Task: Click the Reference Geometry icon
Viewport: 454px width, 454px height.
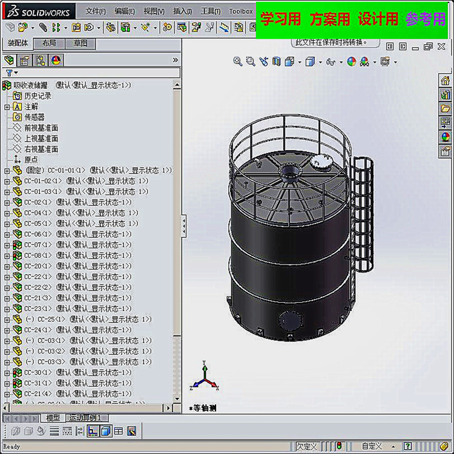Action: tap(145, 27)
